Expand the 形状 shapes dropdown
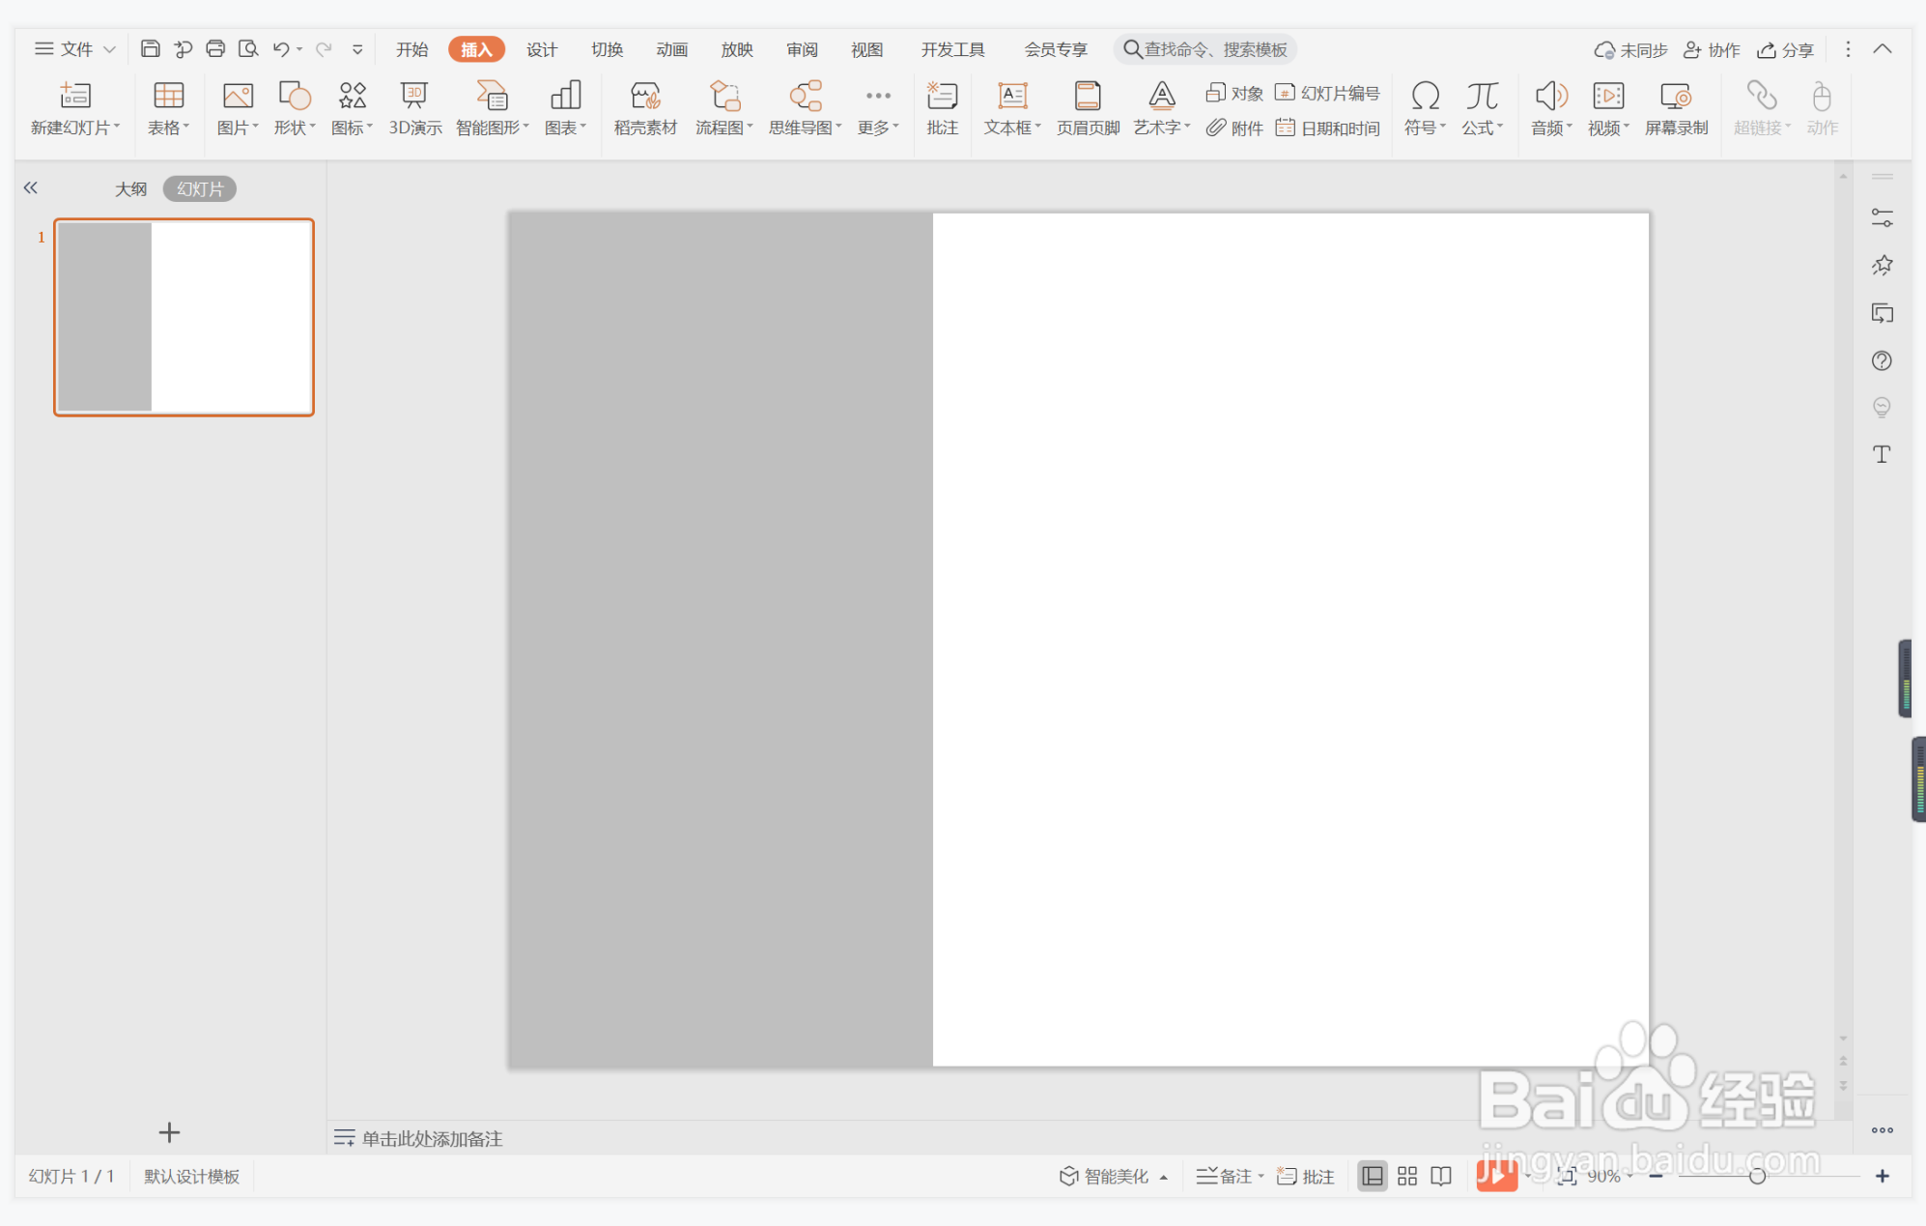The image size is (1926, 1226). tap(295, 128)
